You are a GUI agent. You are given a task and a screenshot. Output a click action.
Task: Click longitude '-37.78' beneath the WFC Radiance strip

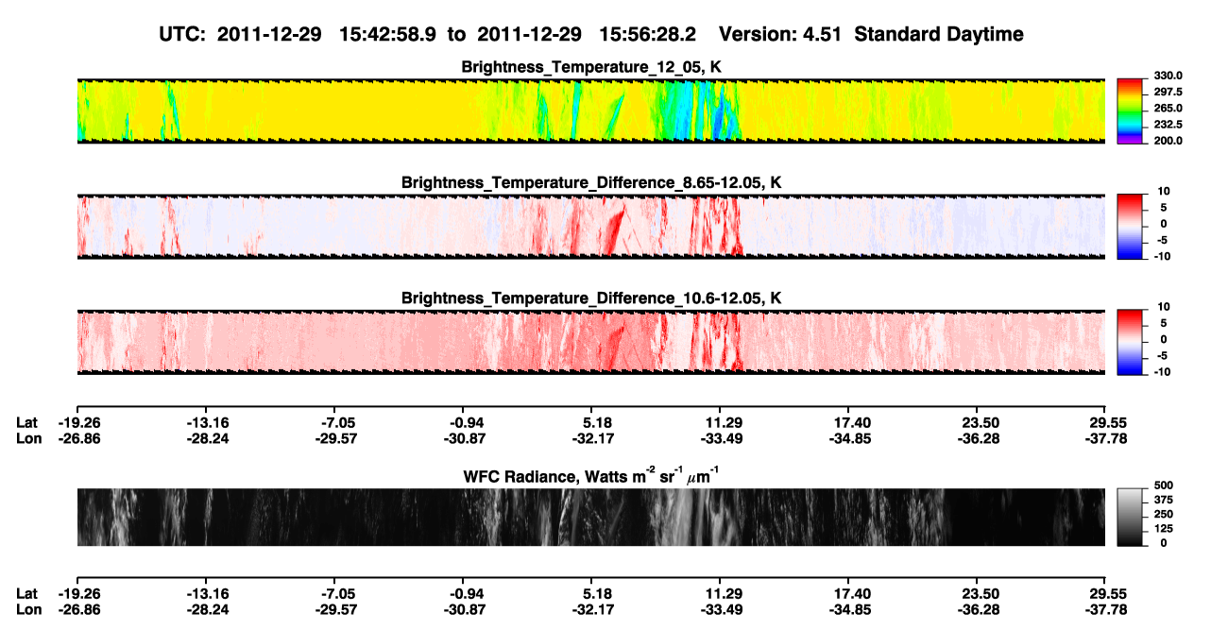(x=1104, y=608)
